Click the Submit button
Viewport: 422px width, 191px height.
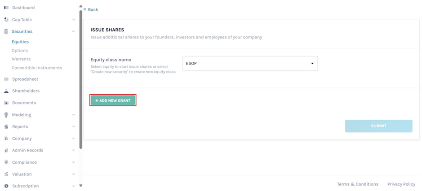click(x=378, y=126)
